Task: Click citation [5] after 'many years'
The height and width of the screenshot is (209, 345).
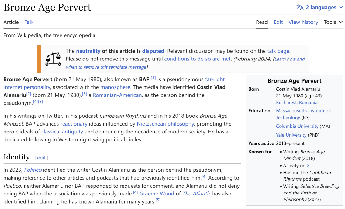Action: (158, 200)
